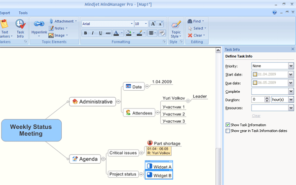
Task: Uncheck Show Task Information
Action: tap(227, 125)
